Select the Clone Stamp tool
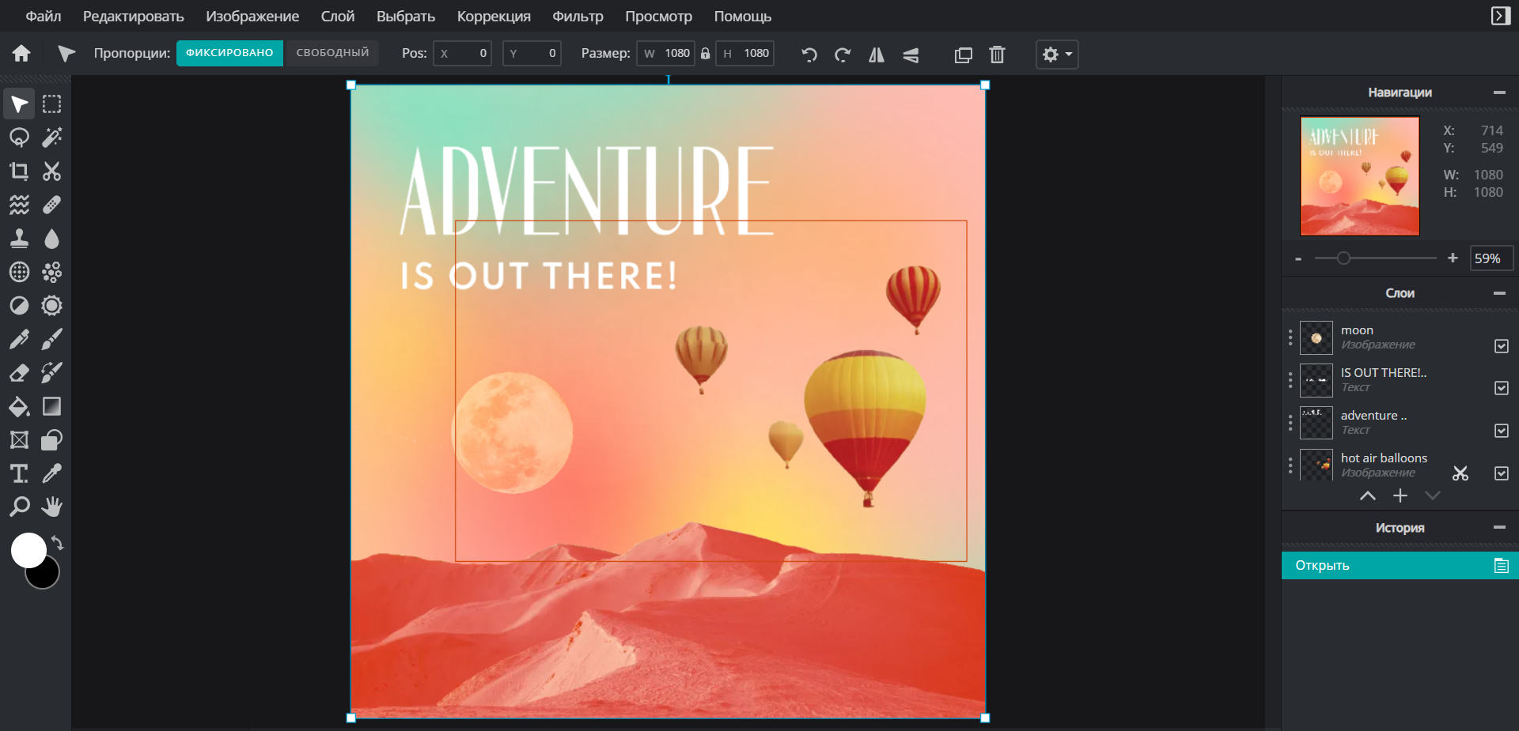Screen dimensions: 1519x731 point(19,239)
